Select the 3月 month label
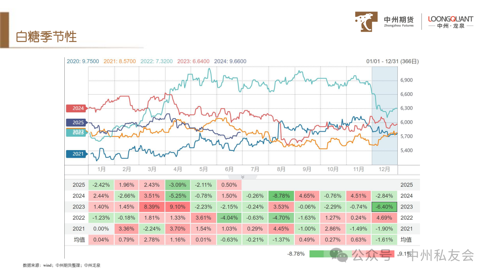 pos(152,169)
